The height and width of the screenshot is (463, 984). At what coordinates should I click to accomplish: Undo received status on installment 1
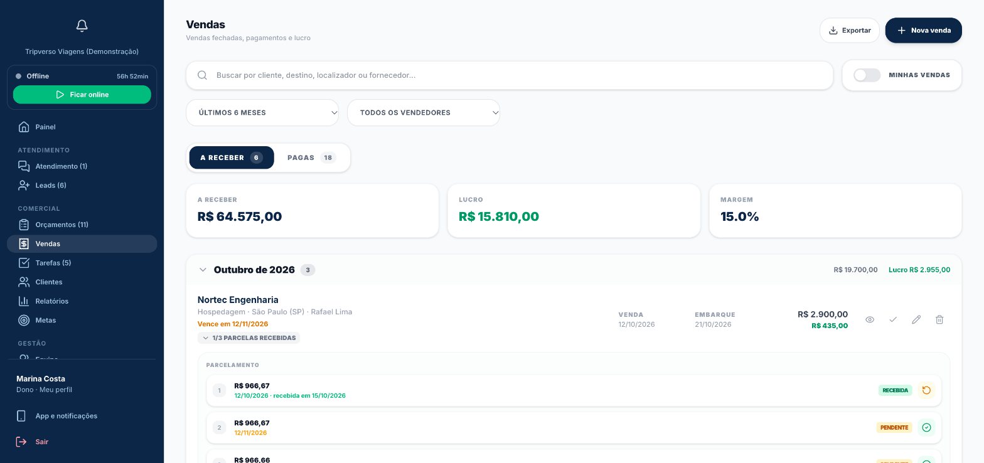[x=926, y=390]
